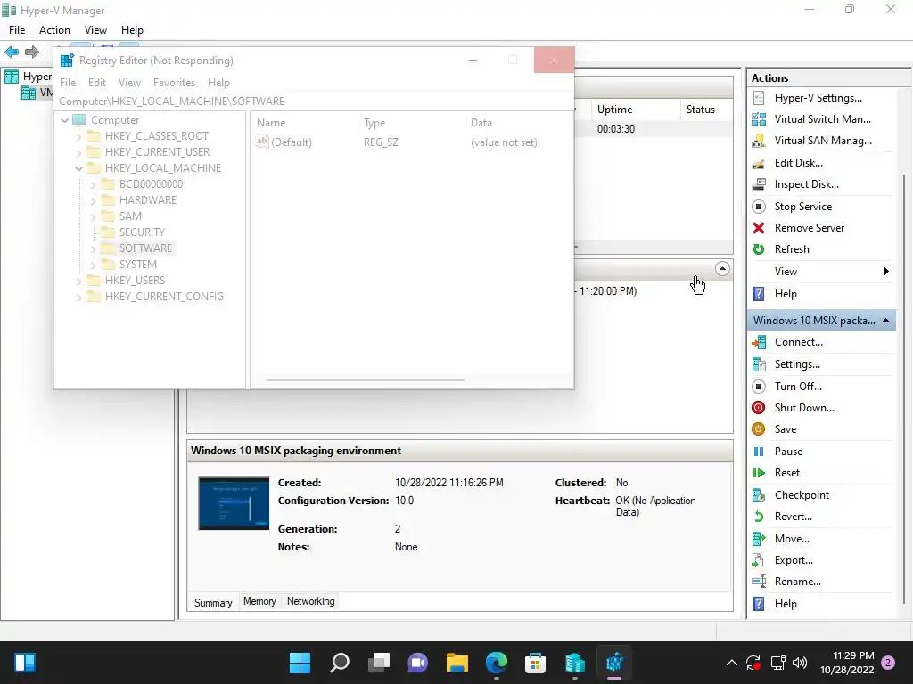Click the Pause icon
Screen dimensions: 913x684
pyautogui.click(x=759, y=452)
